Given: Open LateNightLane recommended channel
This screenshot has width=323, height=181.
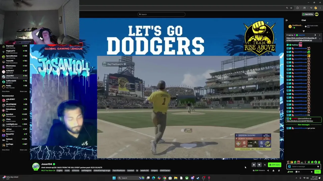Looking at the screenshot, I should pos(15,125).
